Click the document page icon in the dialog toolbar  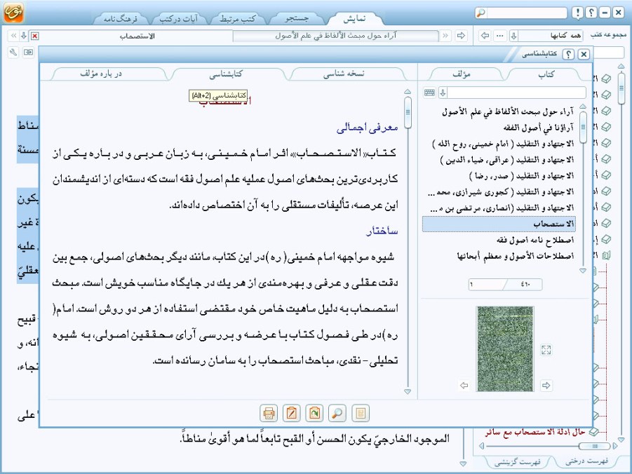point(361,413)
